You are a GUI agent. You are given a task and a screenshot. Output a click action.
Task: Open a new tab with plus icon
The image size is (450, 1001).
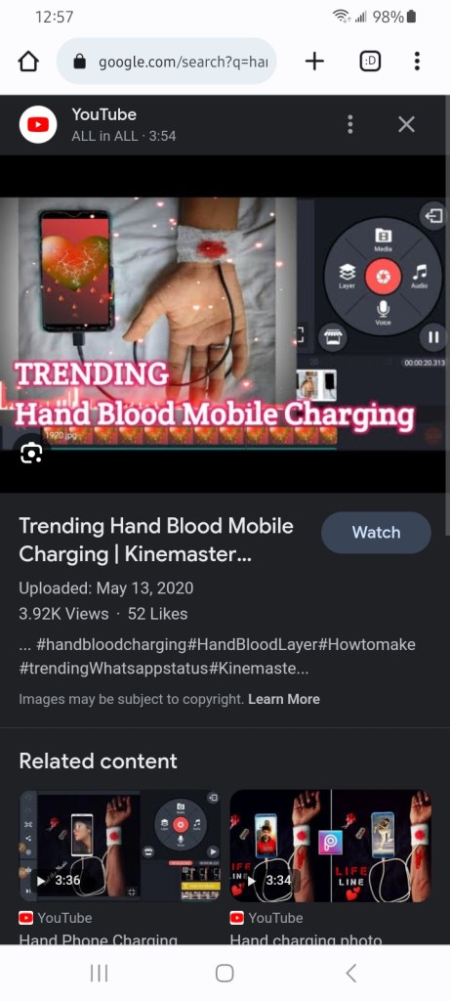click(314, 62)
